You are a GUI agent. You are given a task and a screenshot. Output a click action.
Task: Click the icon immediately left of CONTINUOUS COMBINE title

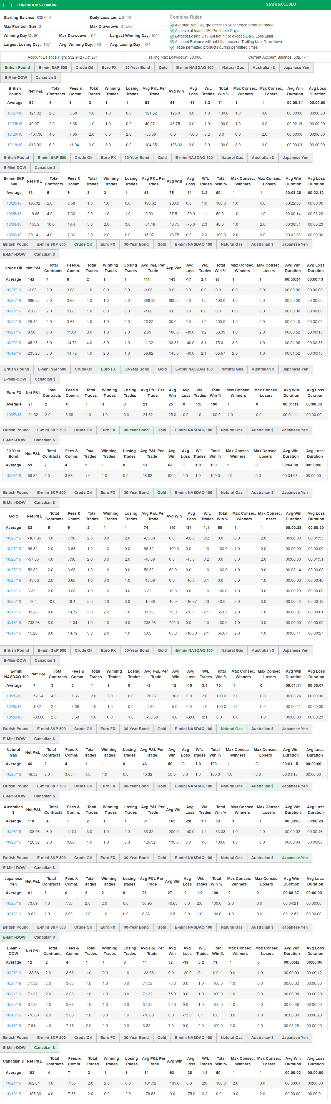[x=10, y=5]
